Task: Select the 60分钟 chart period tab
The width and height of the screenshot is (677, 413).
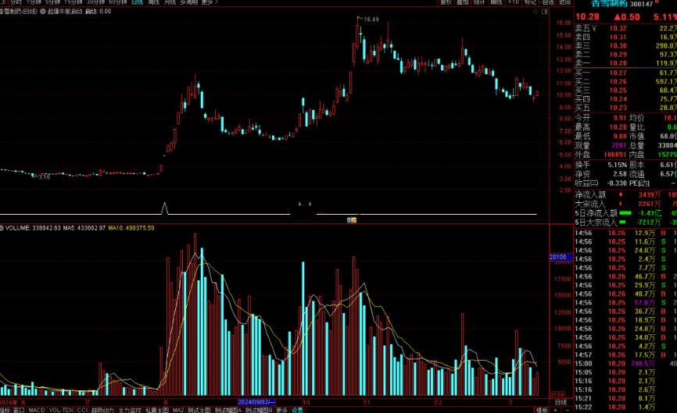Action: 118,2
